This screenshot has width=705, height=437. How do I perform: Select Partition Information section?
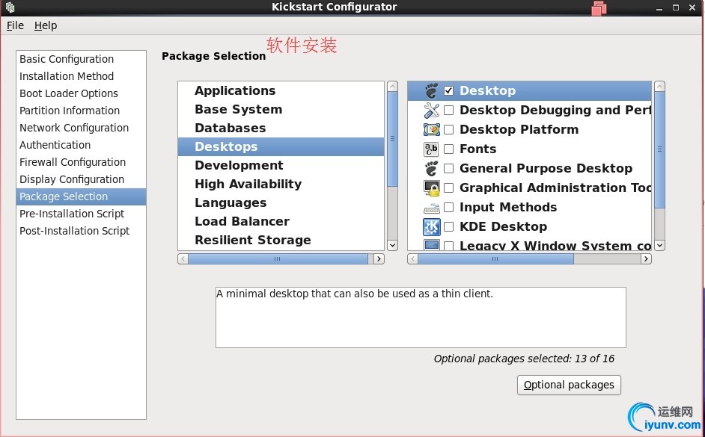81,111
